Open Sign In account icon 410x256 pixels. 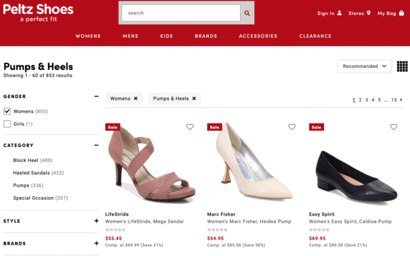(340, 13)
